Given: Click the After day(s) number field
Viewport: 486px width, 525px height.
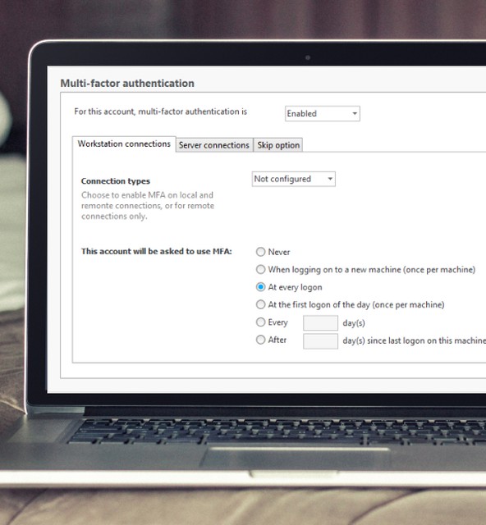Looking at the screenshot, I should coord(320,341).
